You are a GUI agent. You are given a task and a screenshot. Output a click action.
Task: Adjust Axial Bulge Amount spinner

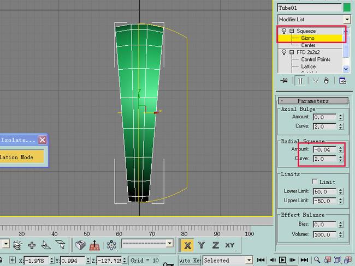341,117
